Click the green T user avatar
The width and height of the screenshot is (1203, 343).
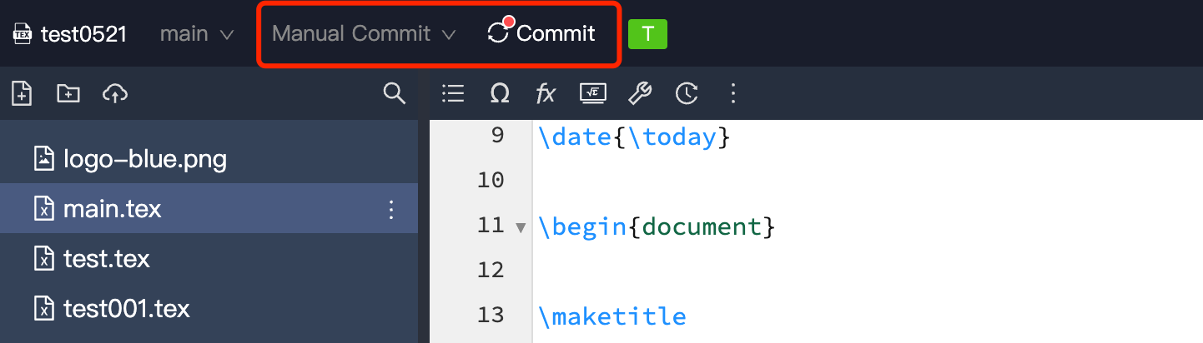pos(647,34)
